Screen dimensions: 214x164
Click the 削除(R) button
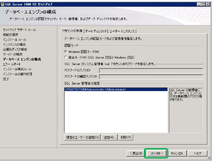coord(126,137)
